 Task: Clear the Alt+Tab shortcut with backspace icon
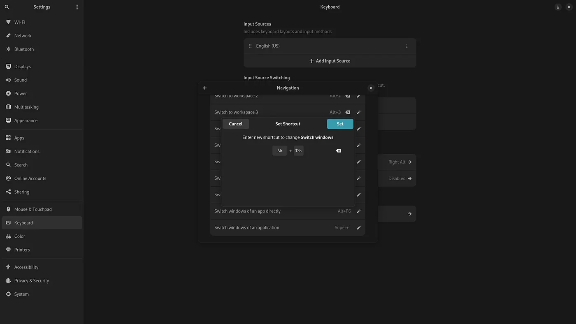[339, 150]
